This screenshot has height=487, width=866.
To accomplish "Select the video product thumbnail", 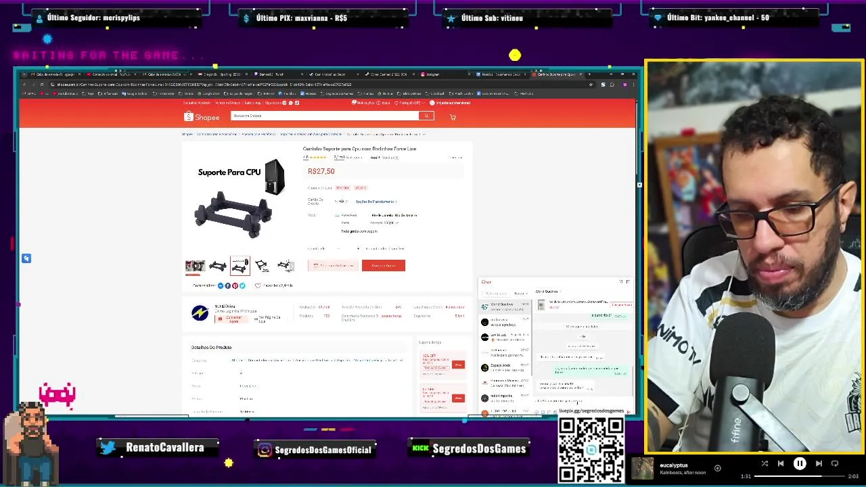I will [x=196, y=266].
